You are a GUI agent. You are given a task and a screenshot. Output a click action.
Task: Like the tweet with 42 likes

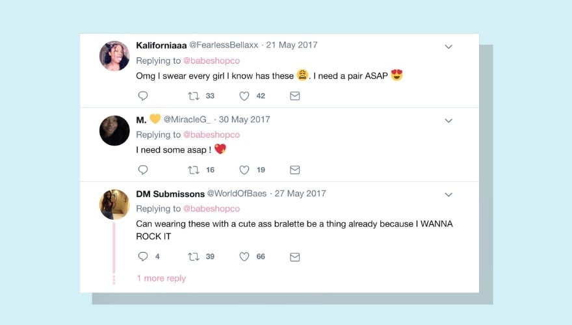click(244, 96)
